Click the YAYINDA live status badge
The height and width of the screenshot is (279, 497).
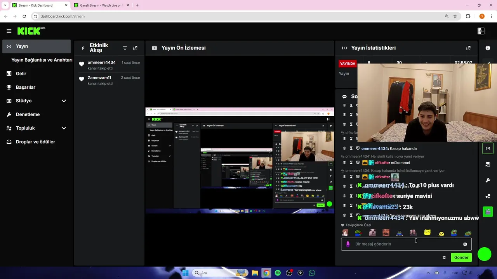tap(348, 64)
